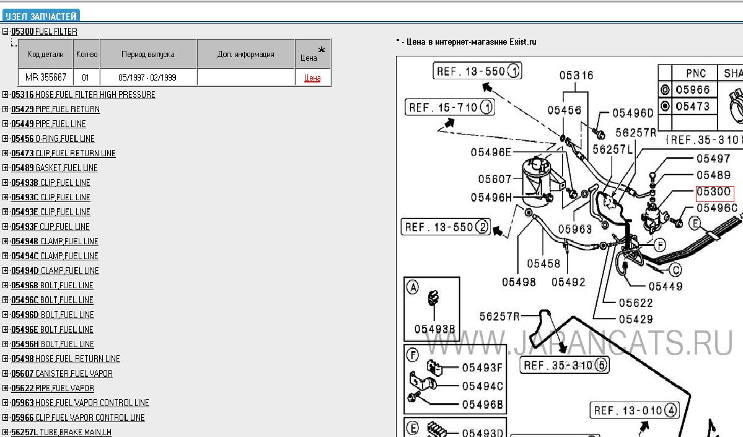Click the 05607 canister label in diagram
This screenshot has height=437, width=743.
(x=495, y=179)
